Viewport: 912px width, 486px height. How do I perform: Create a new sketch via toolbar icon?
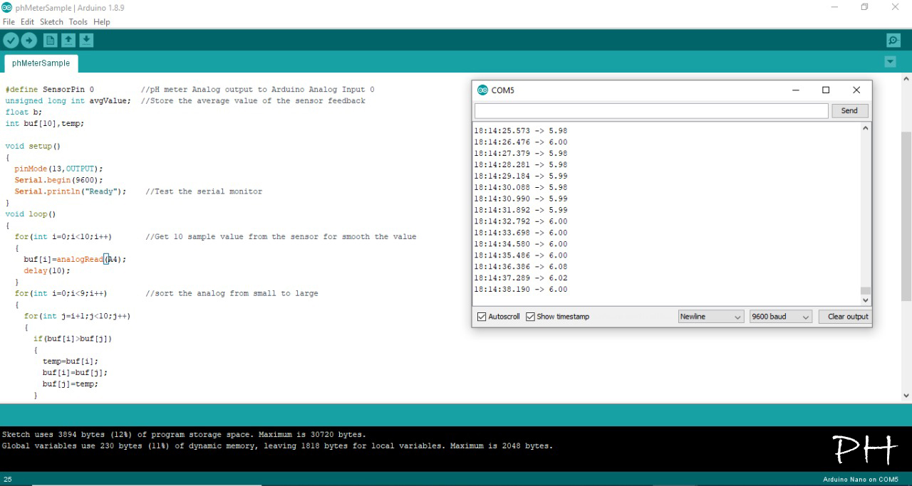[x=50, y=40]
